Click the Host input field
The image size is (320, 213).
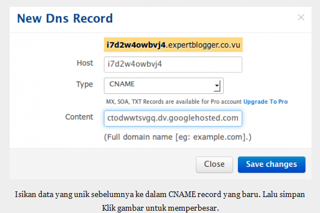click(173, 64)
